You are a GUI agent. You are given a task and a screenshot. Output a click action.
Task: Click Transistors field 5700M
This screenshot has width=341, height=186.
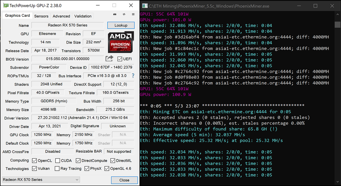[93, 50]
